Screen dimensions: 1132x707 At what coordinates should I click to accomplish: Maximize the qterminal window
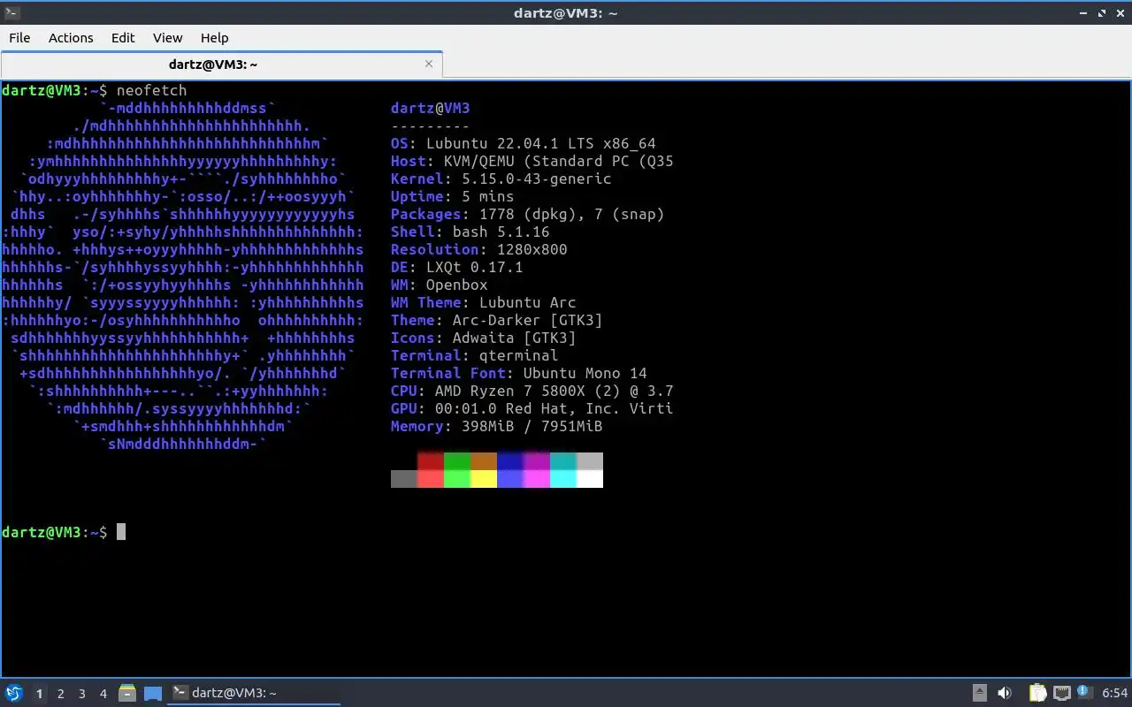click(x=1102, y=13)
